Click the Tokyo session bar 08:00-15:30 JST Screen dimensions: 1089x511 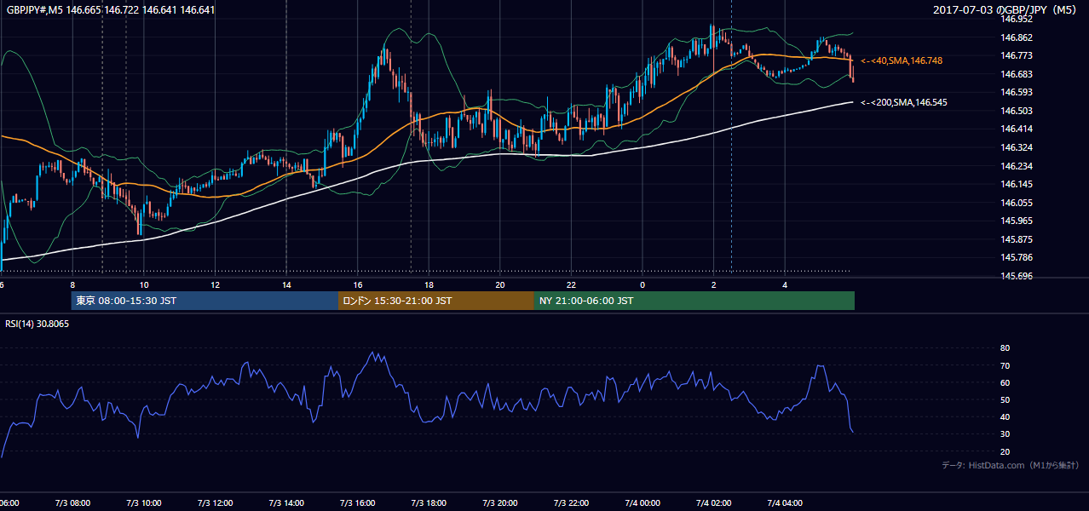pyautogui.click(x=205, y=301)
